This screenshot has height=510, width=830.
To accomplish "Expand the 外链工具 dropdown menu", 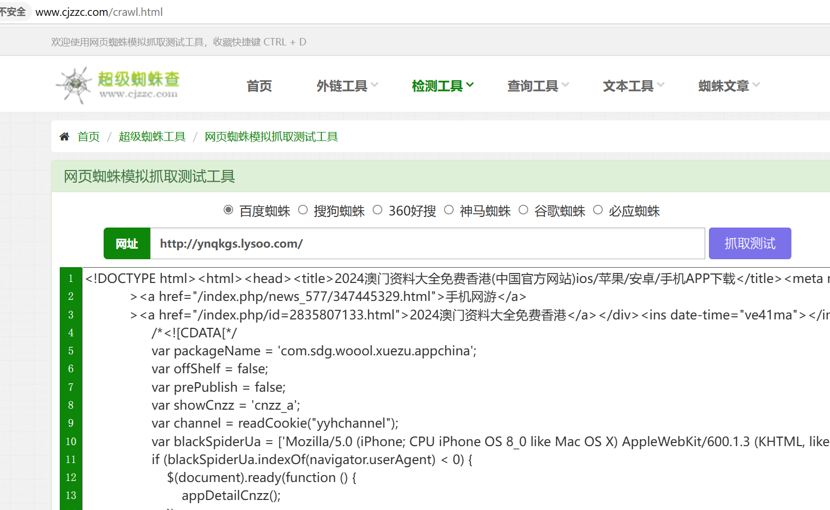I will pyautogui.click(x=347, y=86).
